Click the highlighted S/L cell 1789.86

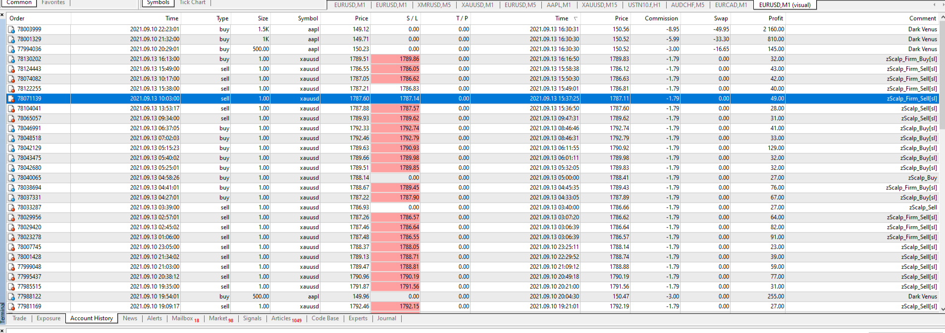(x=396, y=59)
